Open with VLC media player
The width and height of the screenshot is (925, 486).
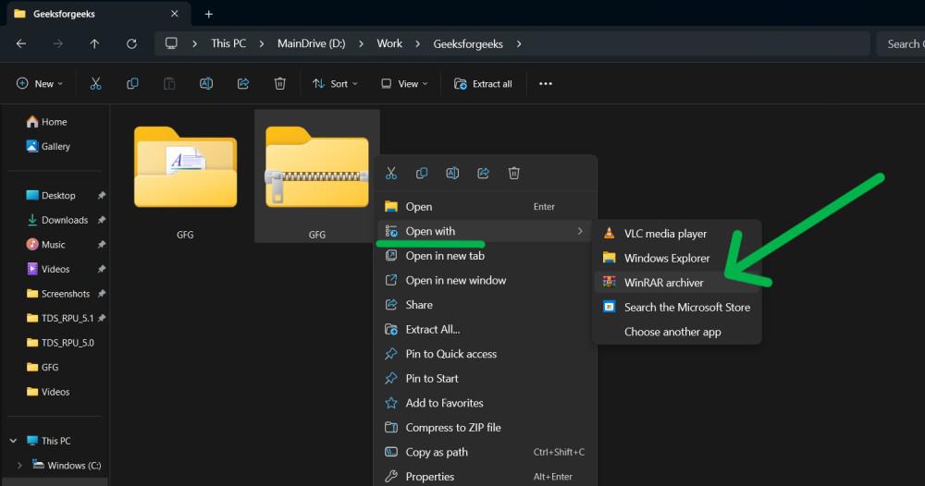pos(677,234)
